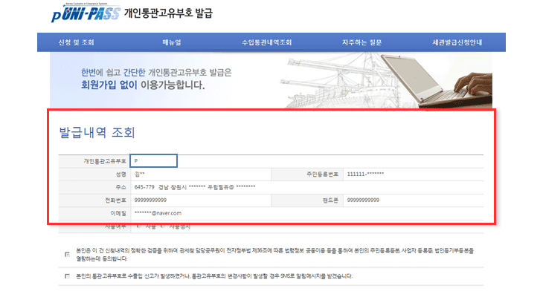The image size is (543, 297).
Task: Open the 매뉴얼 menu
Action: pos(172,42)
